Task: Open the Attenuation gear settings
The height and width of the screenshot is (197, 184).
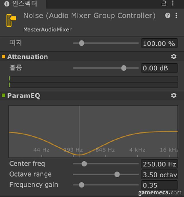Action: [174, 57]
